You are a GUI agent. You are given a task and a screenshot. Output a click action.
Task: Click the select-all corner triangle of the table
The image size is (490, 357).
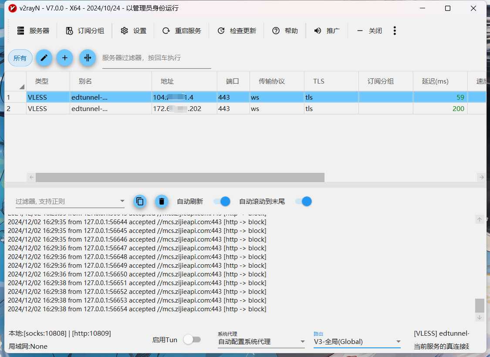tap(22, 87)
